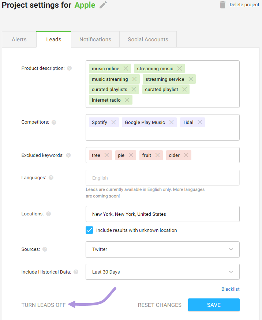Image resolution: width=262 pixels, height=320 pixels.
Task: Open the Include Historical Data dropdown
Action: (x=162, y=272)
